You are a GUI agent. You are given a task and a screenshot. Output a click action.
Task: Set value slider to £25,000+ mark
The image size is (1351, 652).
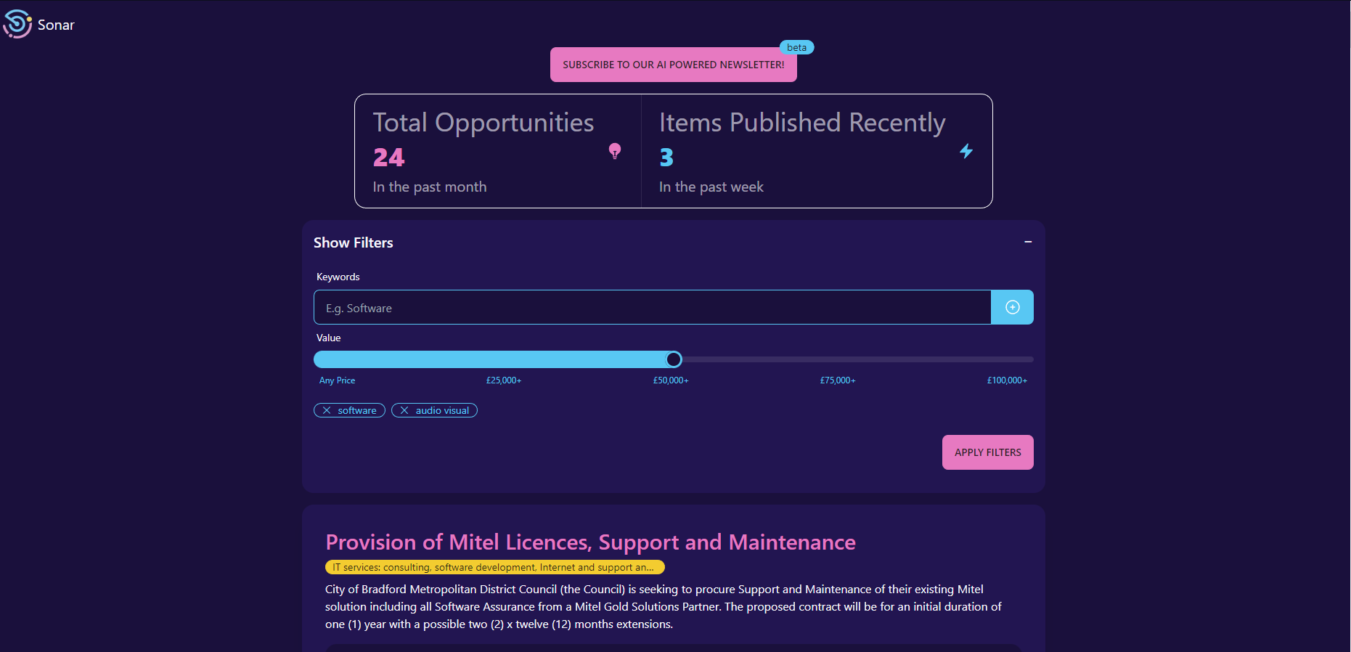(504, 380)
